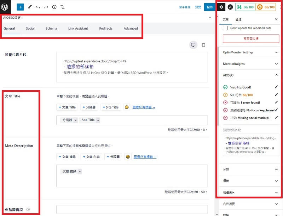The height and width of the screenshot is (216, 283).
Task: Open the document info details icon
Action: click(54, 7)
